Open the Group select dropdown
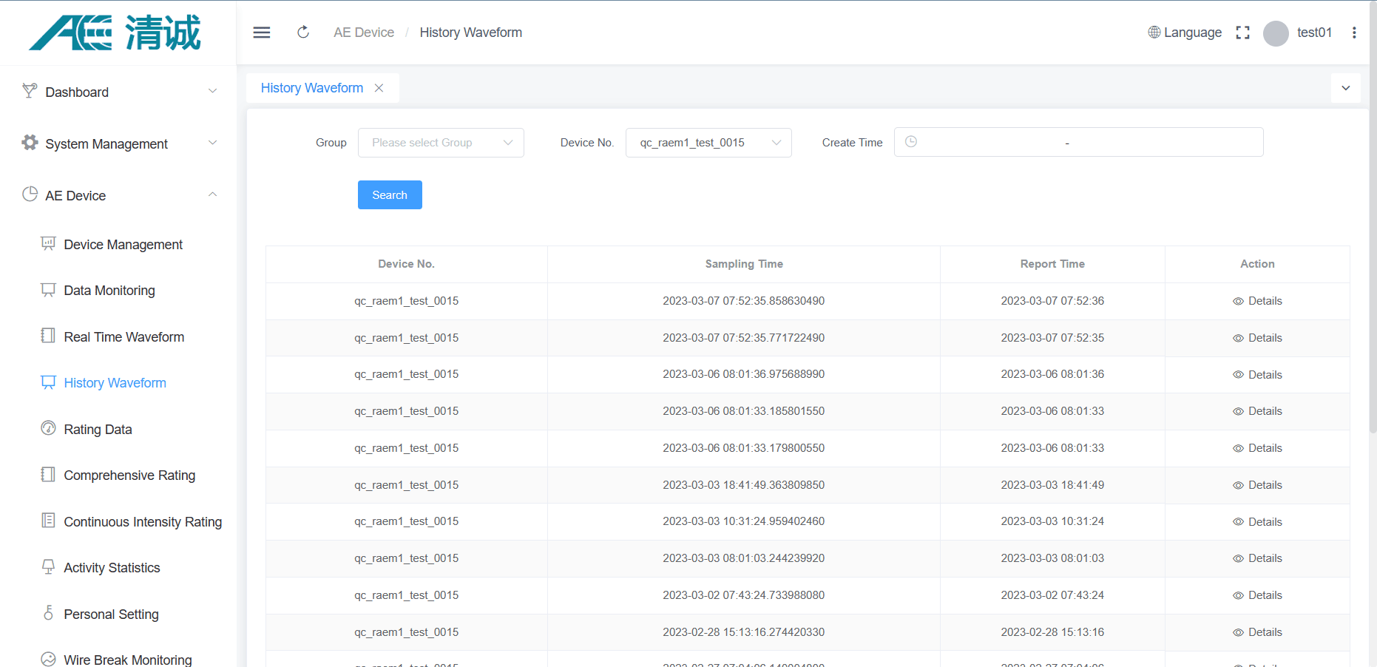1377x667 pixels. pyautogui.click(x=441, y=143)
